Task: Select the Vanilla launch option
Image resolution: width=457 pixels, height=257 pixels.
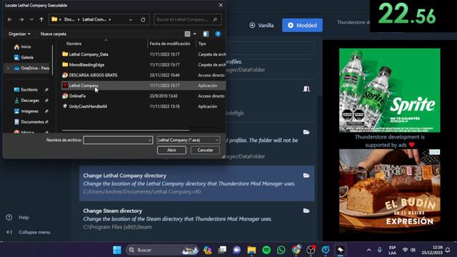Action: pos(262,26)
